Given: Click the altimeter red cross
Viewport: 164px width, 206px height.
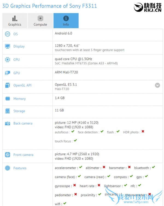Looking at the screenshot, I should [104, 167].
